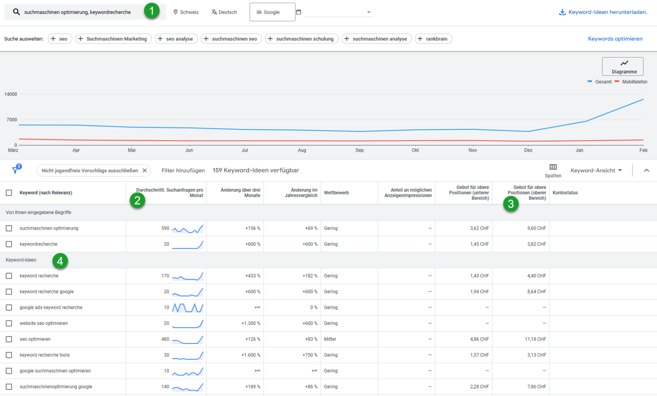Open trend sparkline for 'suchmaschinen optimierung'

(188, 228)
